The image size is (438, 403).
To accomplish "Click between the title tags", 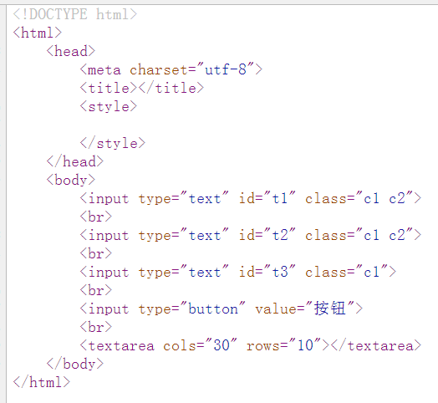I will (x=137, y=88).
